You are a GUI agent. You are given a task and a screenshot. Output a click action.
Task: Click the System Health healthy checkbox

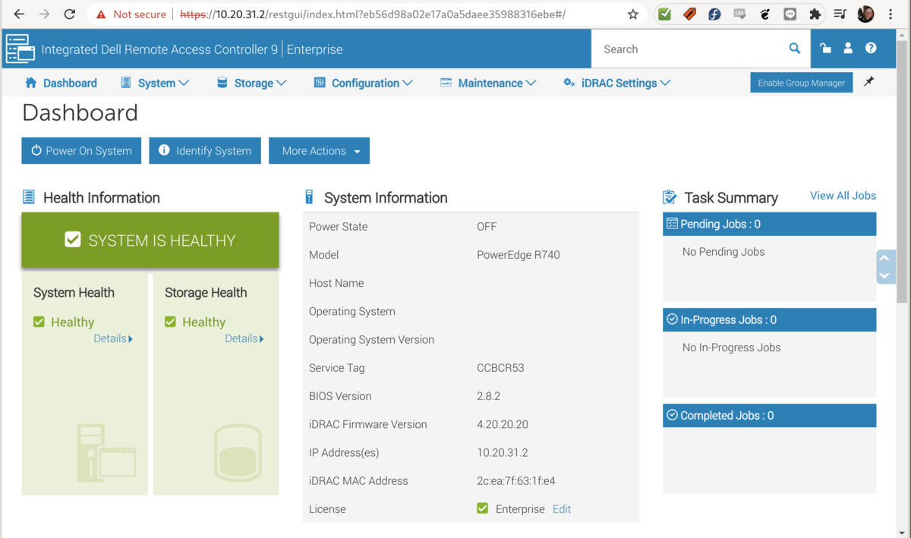pyautogui.click(x=39, y=322)
